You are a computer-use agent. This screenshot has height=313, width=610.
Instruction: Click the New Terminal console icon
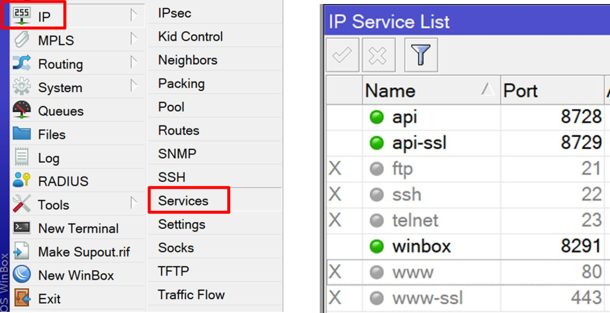(x=21, y=228)
